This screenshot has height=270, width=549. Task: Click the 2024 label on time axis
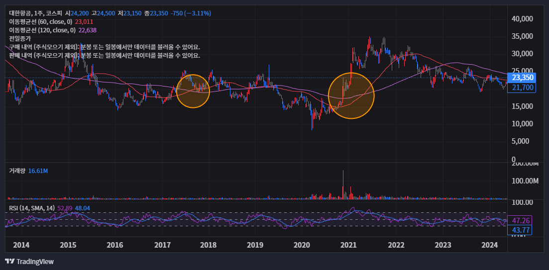[x=489, y=245]
